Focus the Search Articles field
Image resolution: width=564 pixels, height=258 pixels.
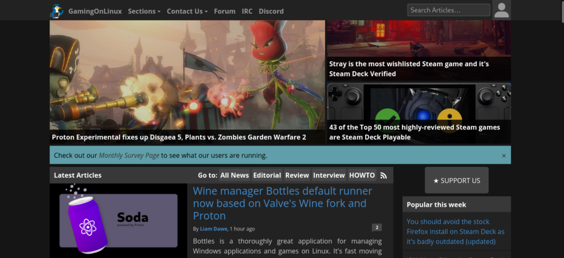(448, 10)
